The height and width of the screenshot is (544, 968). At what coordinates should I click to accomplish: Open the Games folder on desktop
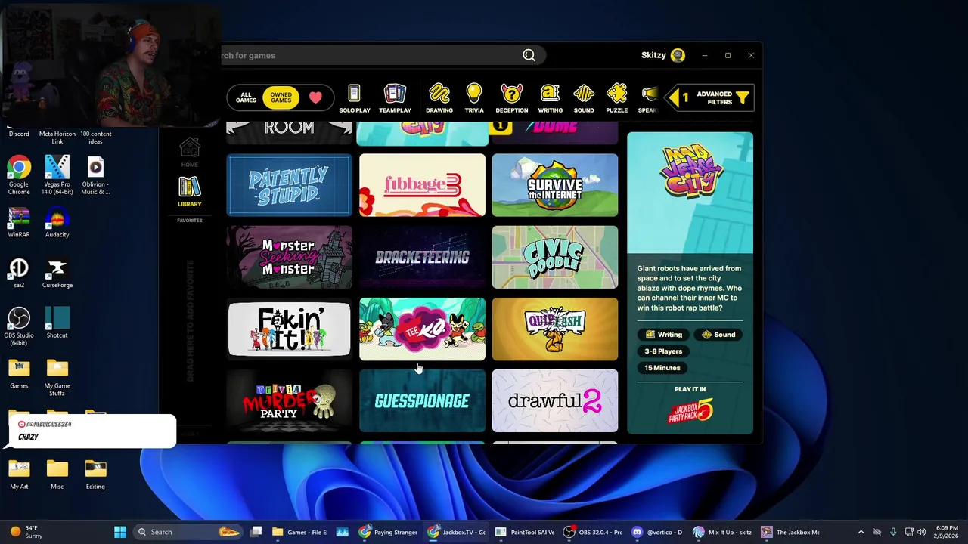pos(19,373)
